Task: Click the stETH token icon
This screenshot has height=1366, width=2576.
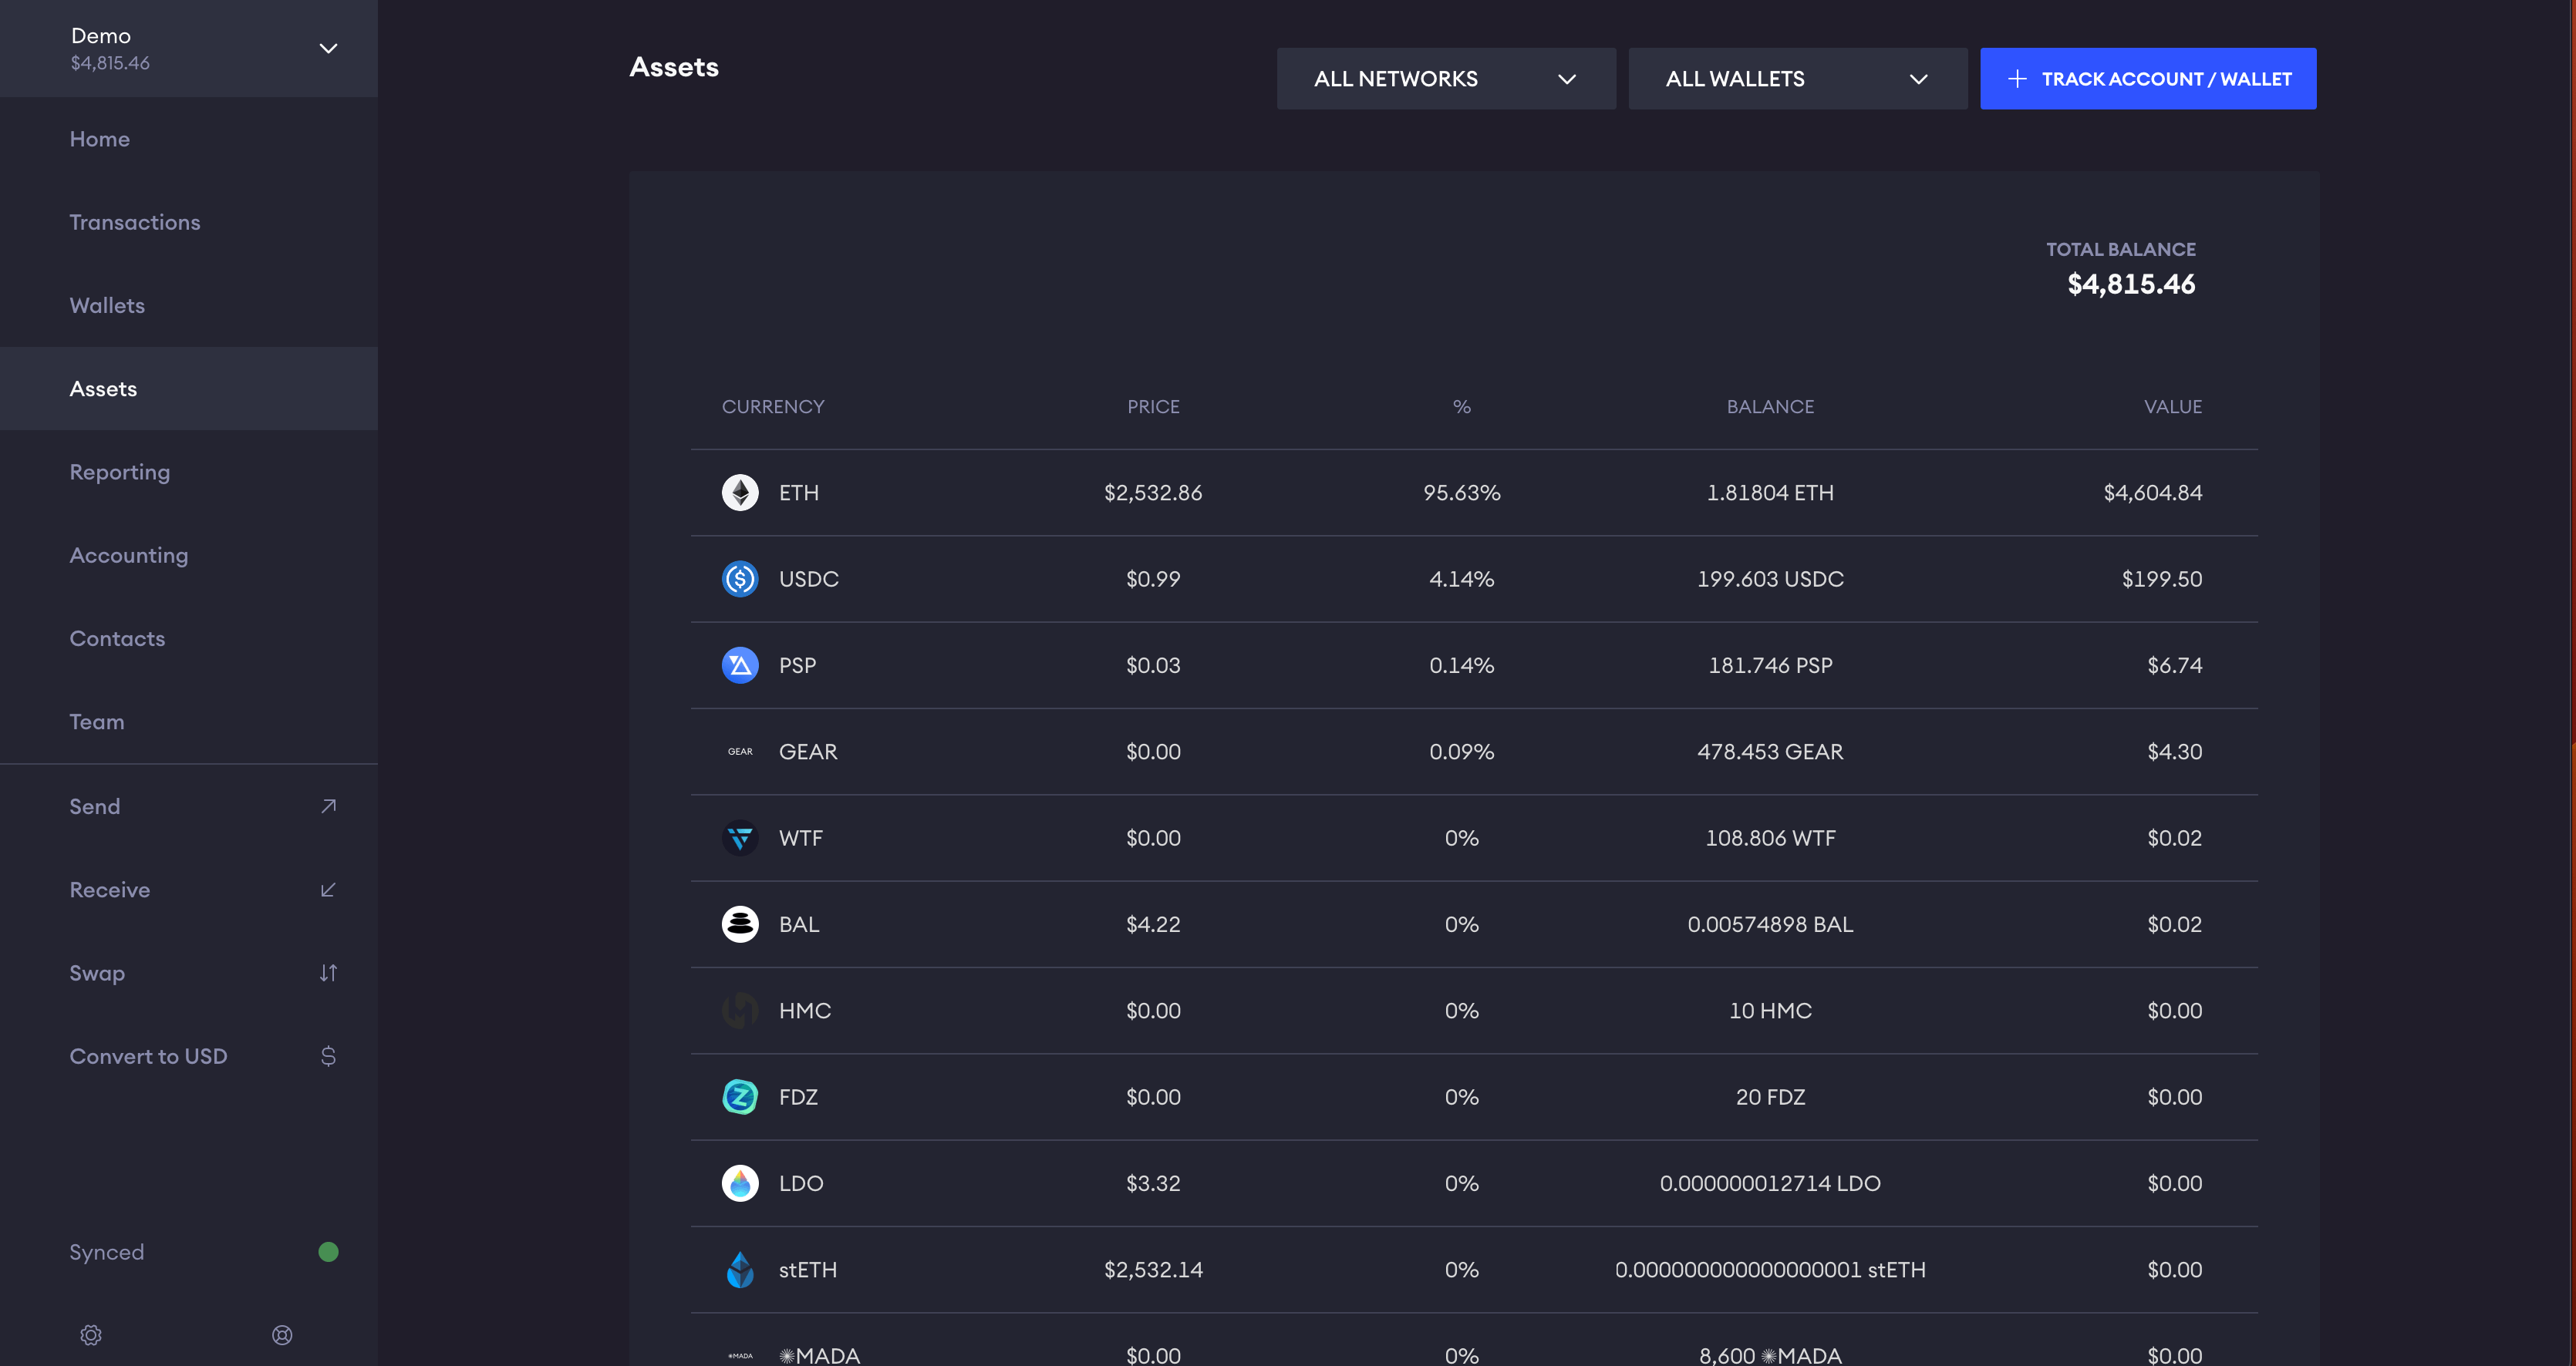Action: tap(740, 1269)
